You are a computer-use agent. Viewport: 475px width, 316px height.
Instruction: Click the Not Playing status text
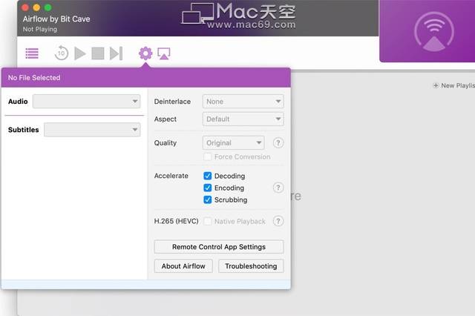[x=40, y=30]
